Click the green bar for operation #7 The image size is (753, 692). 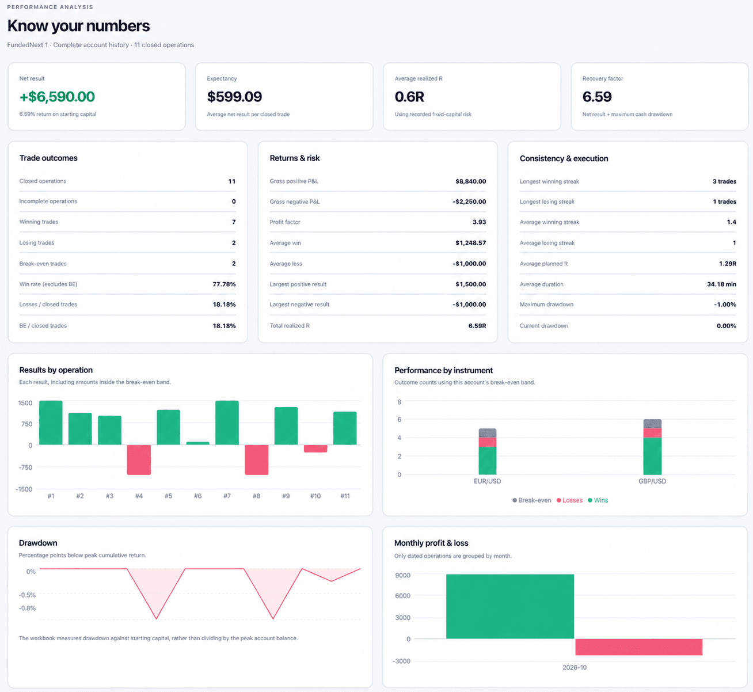227,423
